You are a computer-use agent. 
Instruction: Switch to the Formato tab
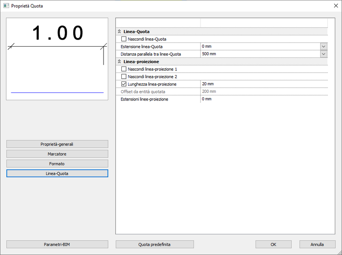click(57, 164)
